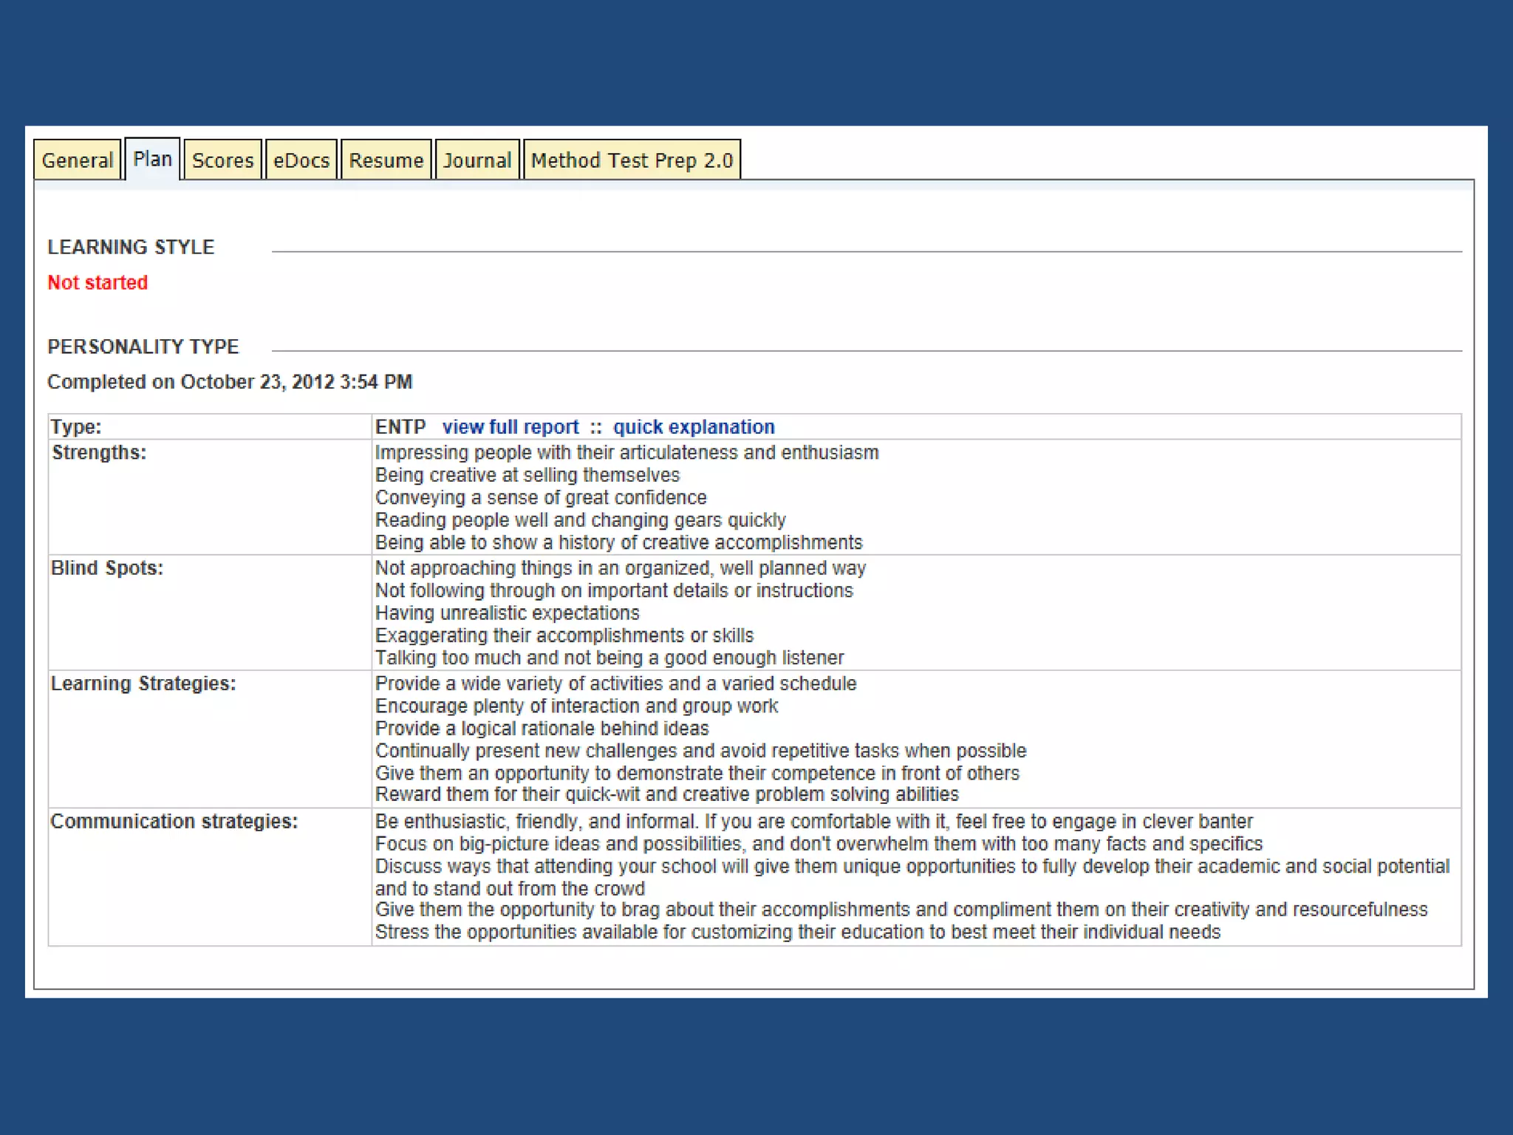Image resolution: width=1513 pixels, height=1135 pixels.
Task: Click the Completed on October 23 text
Action: pyautogui.click(x=230, y=382)
